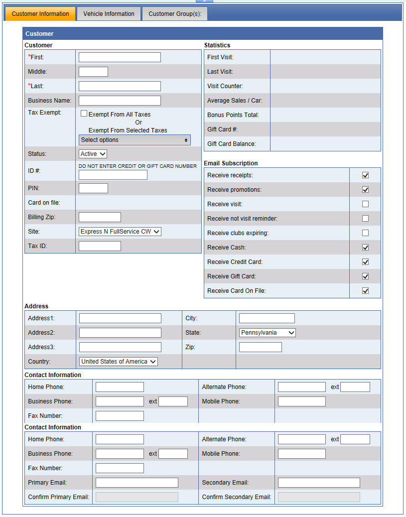Focus the Business Name text box
This screenshot has height=517, width=406.
(120, 101)
